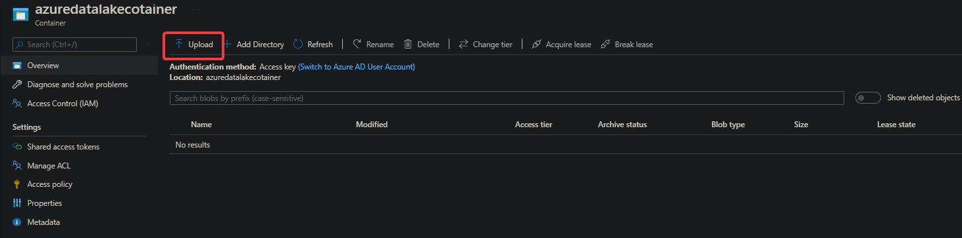This screenshot has width=962, height=238.
Task: Click Break lease button label
Action: (x=634, y=45)
